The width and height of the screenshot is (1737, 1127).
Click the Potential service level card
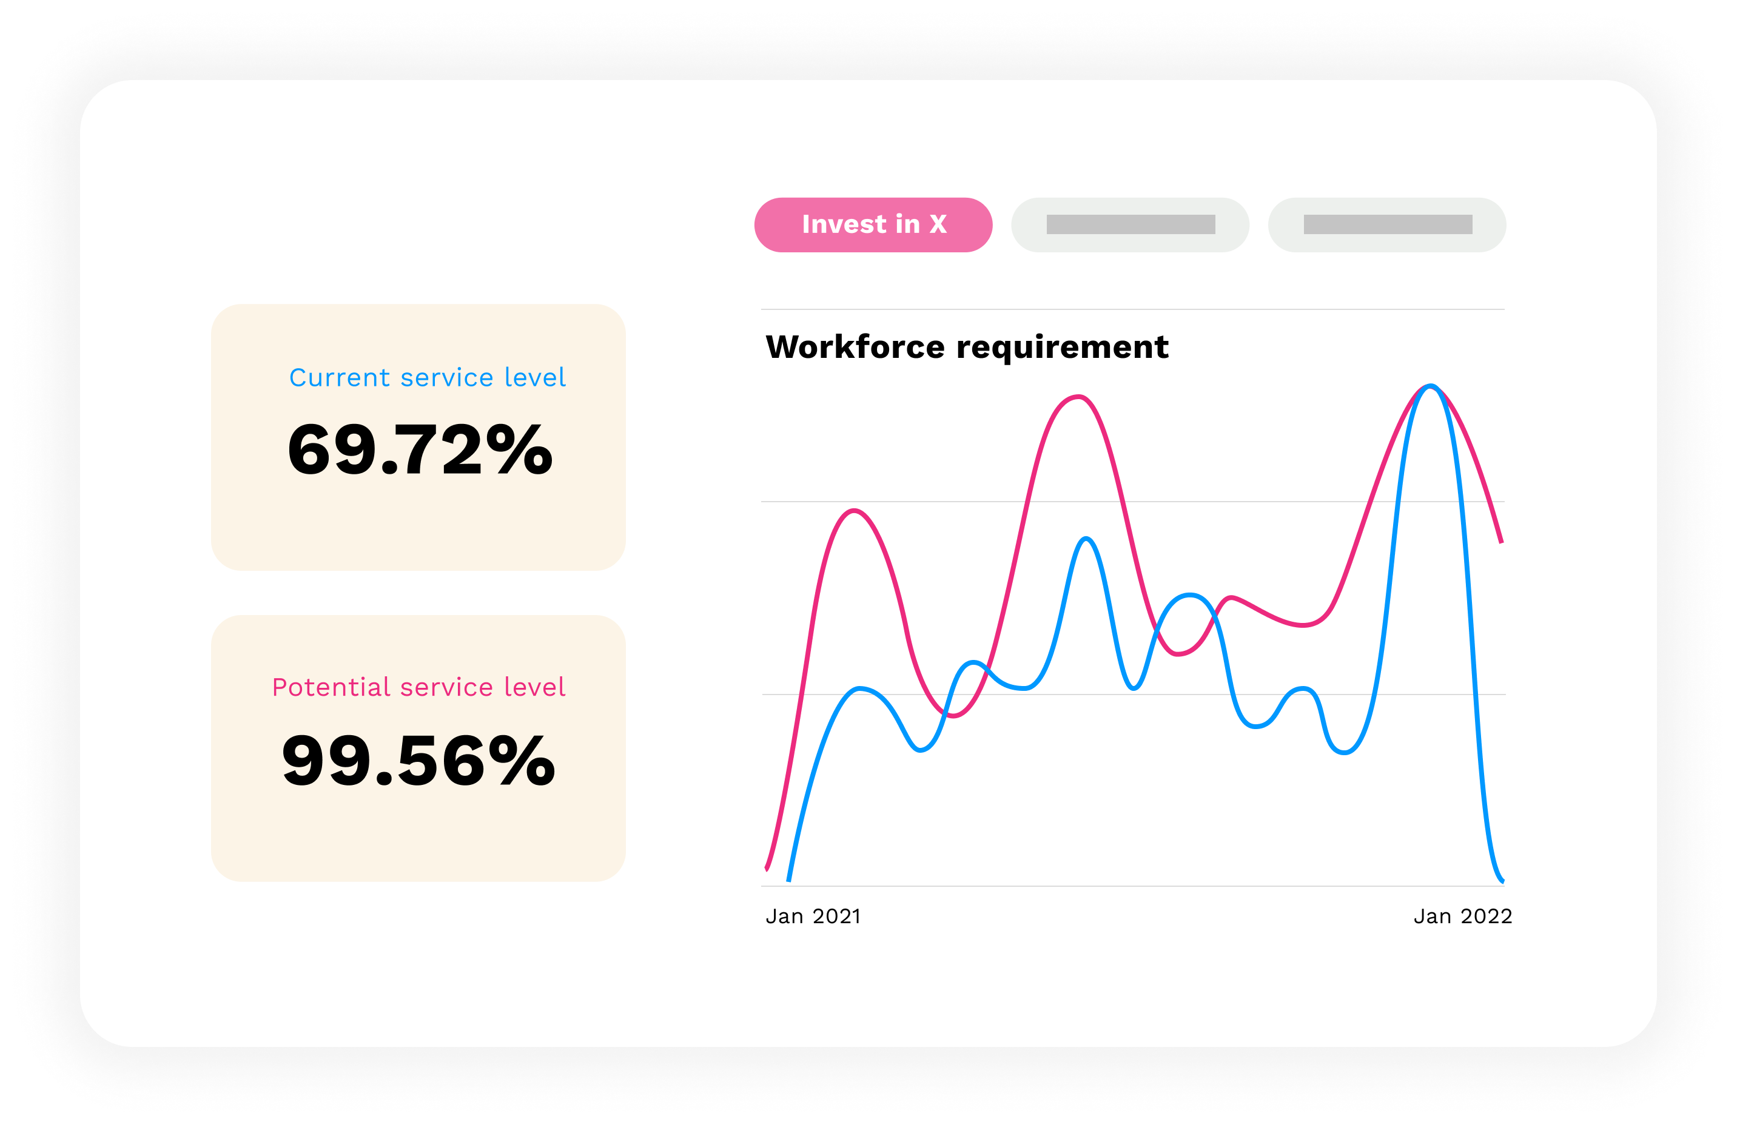click(x=418, y=747)
